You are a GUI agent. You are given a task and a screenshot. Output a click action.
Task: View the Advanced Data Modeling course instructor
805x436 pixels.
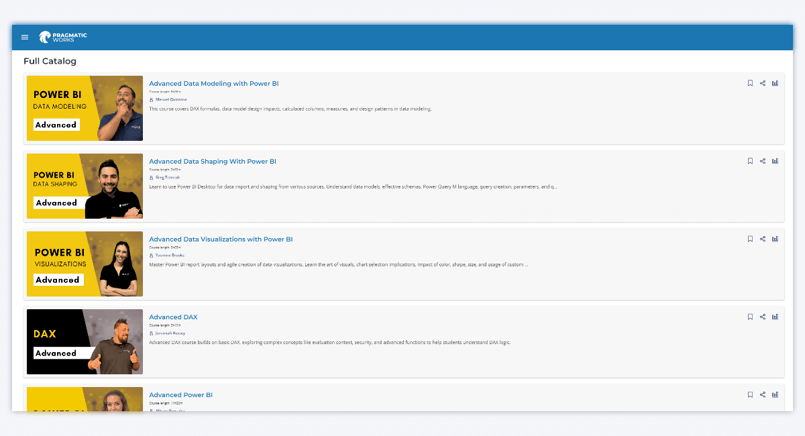pyautogui.click(x=170, y=99)
